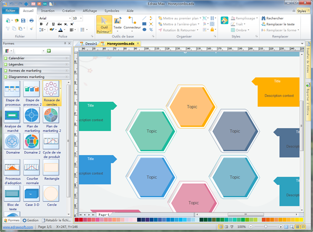Open www.edrawsoft.com link
The height and width of the screenshot is (232, 313).
18,227
